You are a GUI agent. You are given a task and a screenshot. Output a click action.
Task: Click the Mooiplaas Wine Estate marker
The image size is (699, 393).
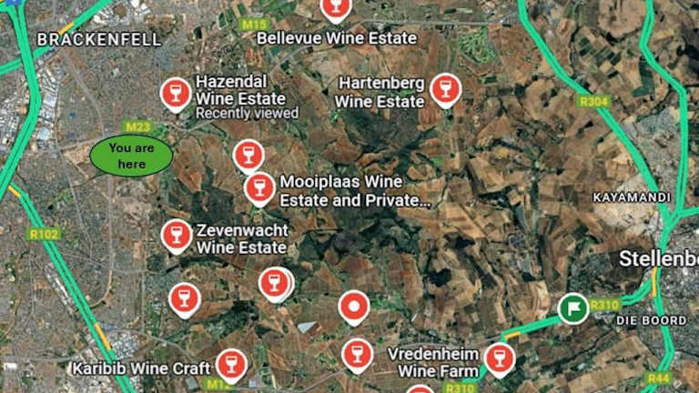[259, 188]
